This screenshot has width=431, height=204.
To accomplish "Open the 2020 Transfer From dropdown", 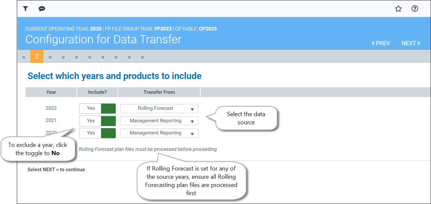I will 159,133.
